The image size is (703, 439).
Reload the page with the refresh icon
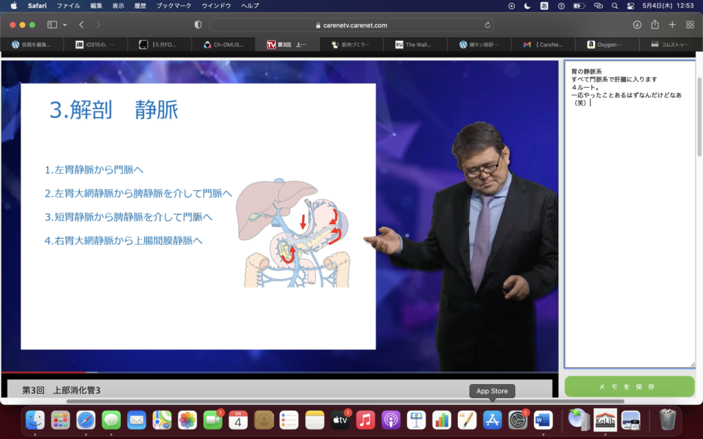coord(487,25)
